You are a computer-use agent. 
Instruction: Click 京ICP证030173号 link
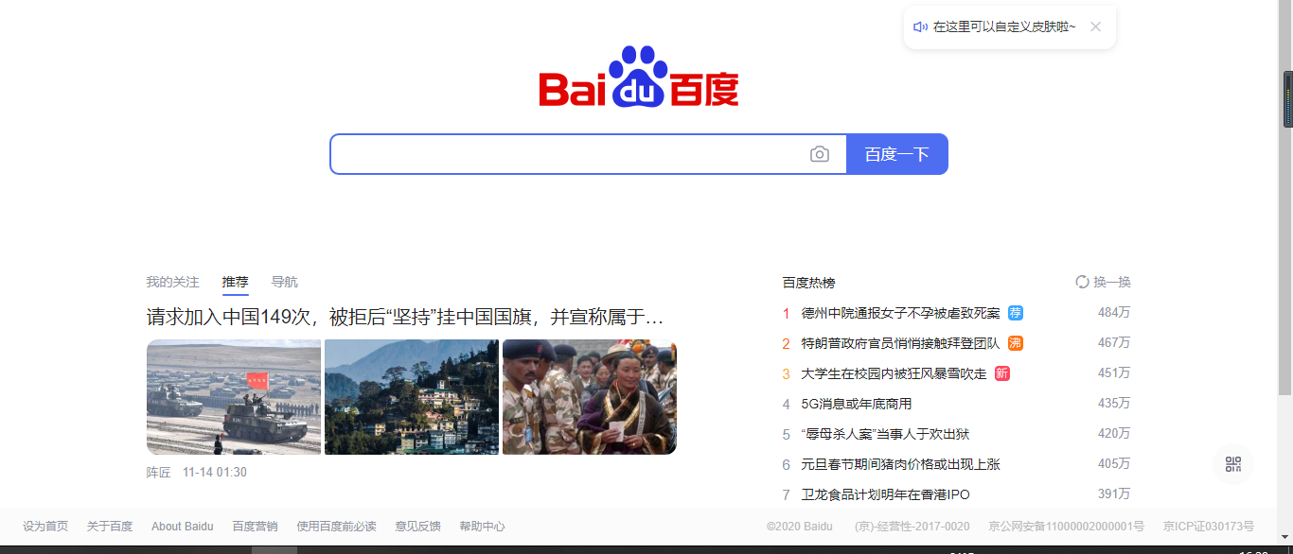(x=1209, y=527)
